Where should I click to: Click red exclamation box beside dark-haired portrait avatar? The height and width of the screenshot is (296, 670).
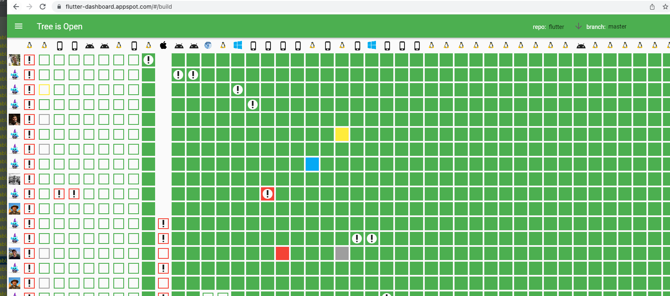pos(29,119)
